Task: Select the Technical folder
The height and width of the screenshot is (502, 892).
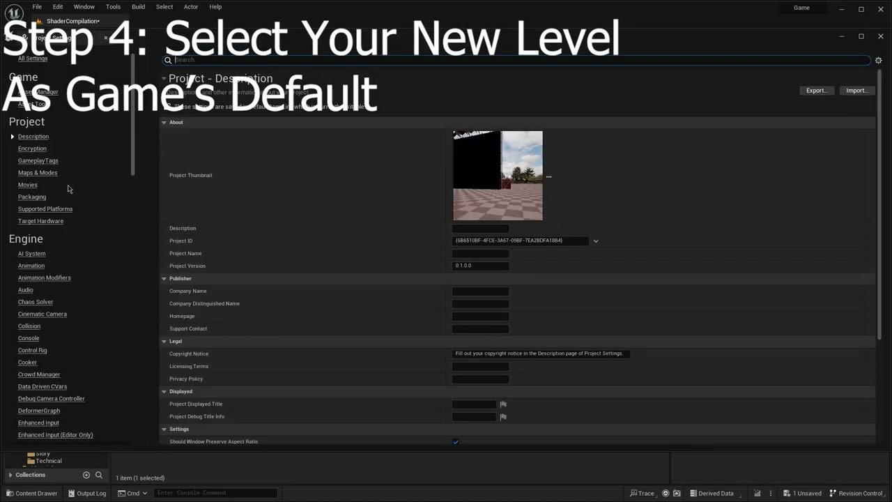Action: click(x=49, y=461)
